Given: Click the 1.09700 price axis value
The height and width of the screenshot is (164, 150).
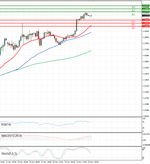Looking at the screenshot, I should point(146,116).
